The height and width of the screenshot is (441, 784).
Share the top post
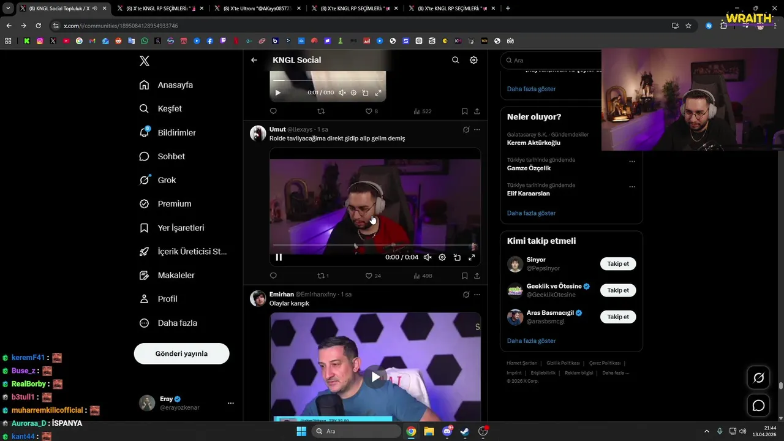pyautogui.click(x=477, y=111)
